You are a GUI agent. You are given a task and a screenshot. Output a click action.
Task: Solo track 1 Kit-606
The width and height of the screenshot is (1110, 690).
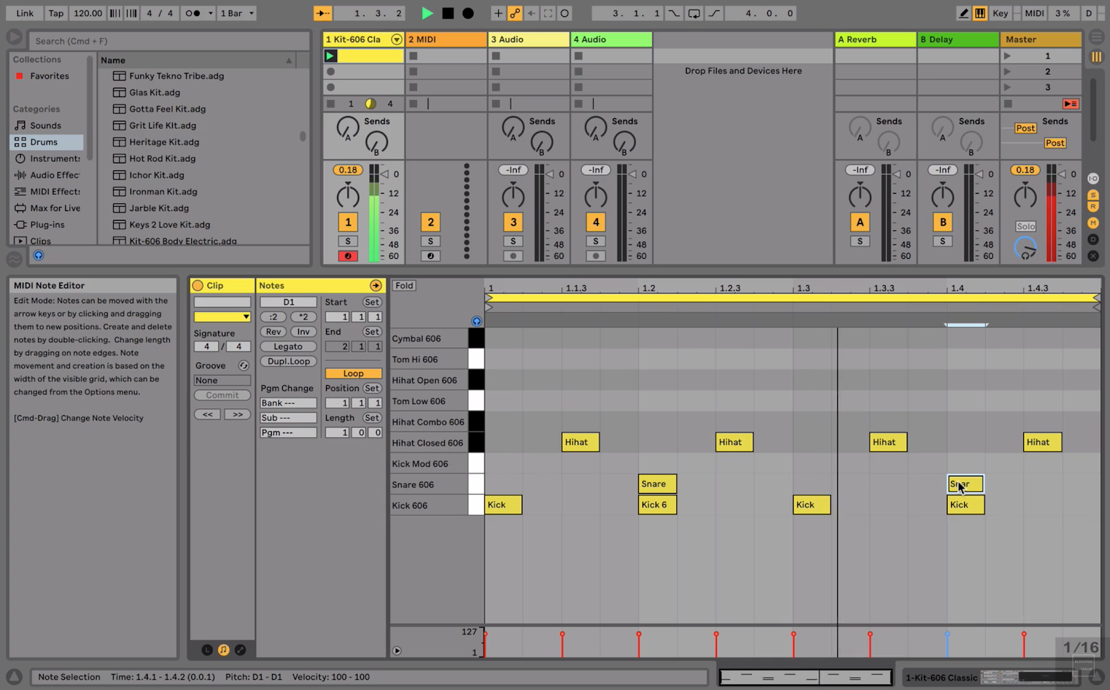point(348,241)
